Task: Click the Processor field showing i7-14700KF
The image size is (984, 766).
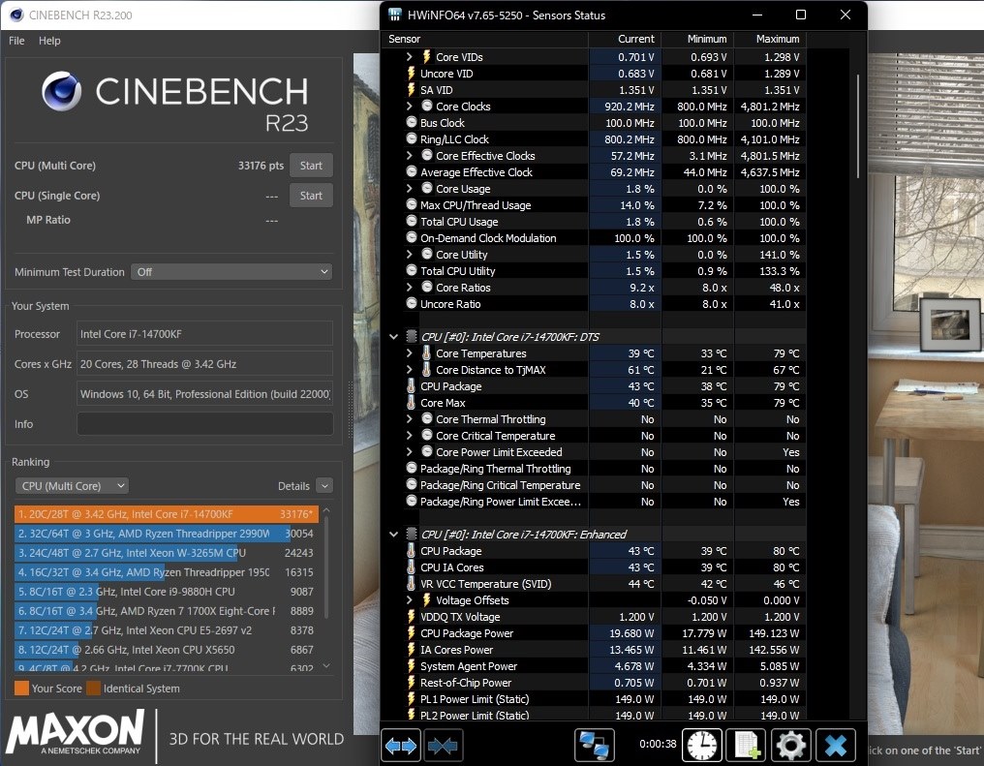Action: pos(205,334)
